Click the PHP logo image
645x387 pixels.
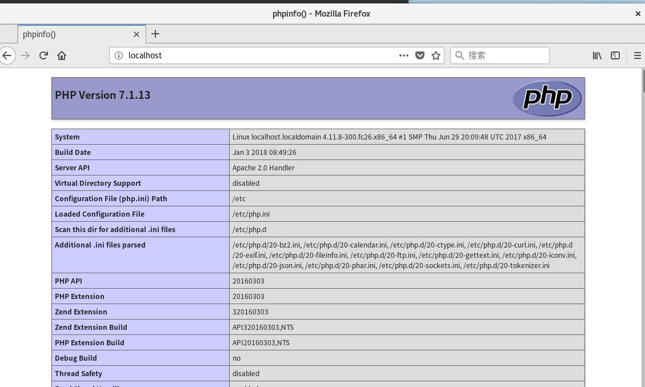[547, 98]
